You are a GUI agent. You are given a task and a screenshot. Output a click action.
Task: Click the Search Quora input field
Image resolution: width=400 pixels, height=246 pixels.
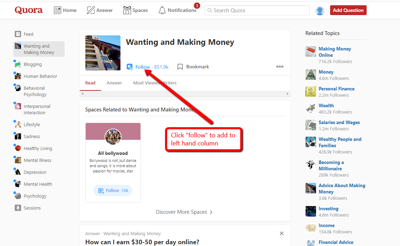coord(257,11)
